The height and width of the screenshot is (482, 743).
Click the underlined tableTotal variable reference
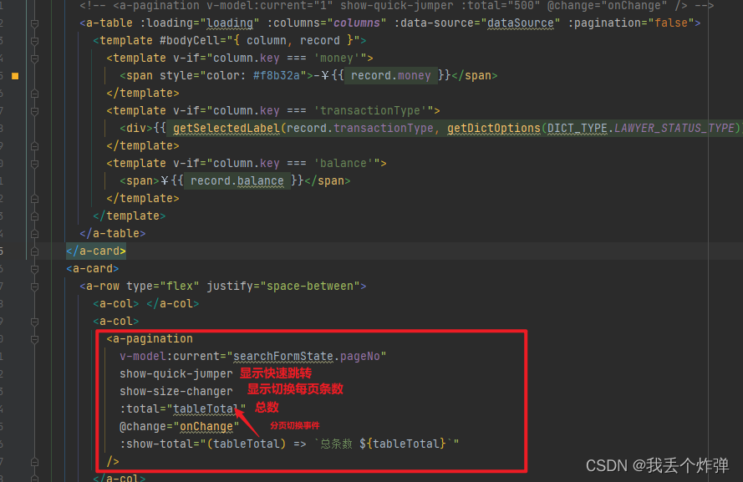206,408
